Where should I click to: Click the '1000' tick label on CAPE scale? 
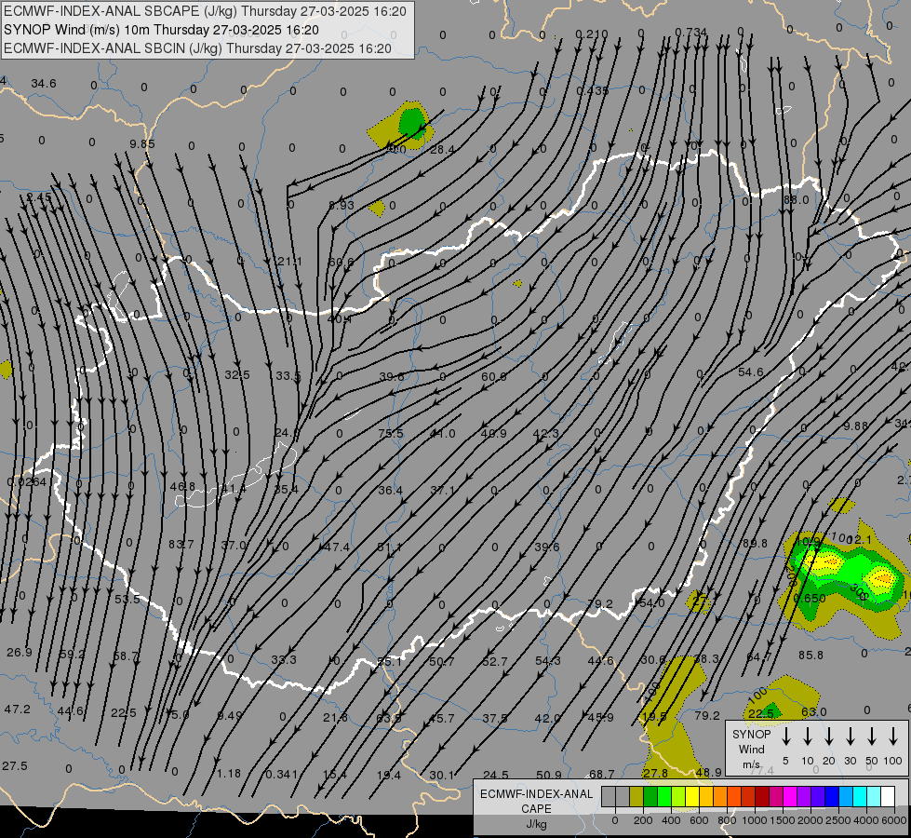(x=754, y=820)
